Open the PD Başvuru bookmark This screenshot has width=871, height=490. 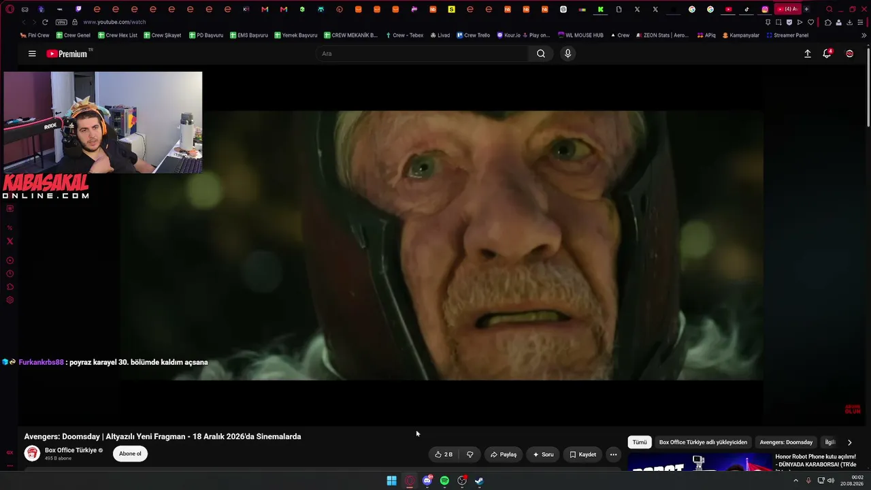click(x=206, y=35)
